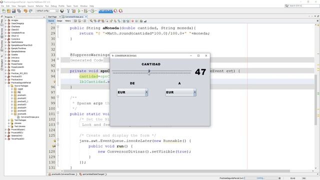Click the Find Selection magnifier icon in editor toolbar

[x=91, y=21]
